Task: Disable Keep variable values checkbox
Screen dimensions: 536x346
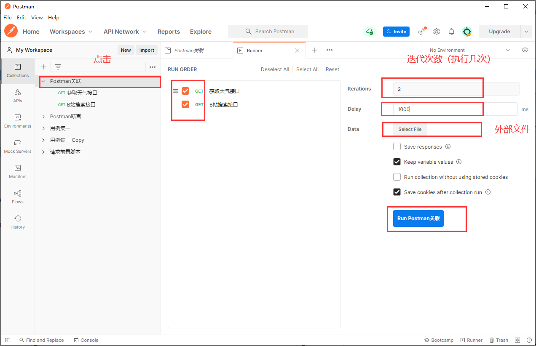Action: (x=397, y=162)
